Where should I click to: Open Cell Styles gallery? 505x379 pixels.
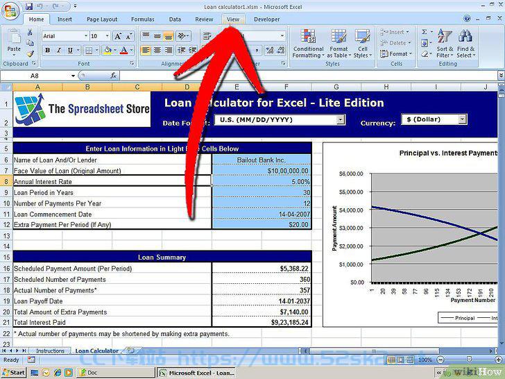click(x=363, y=43)
